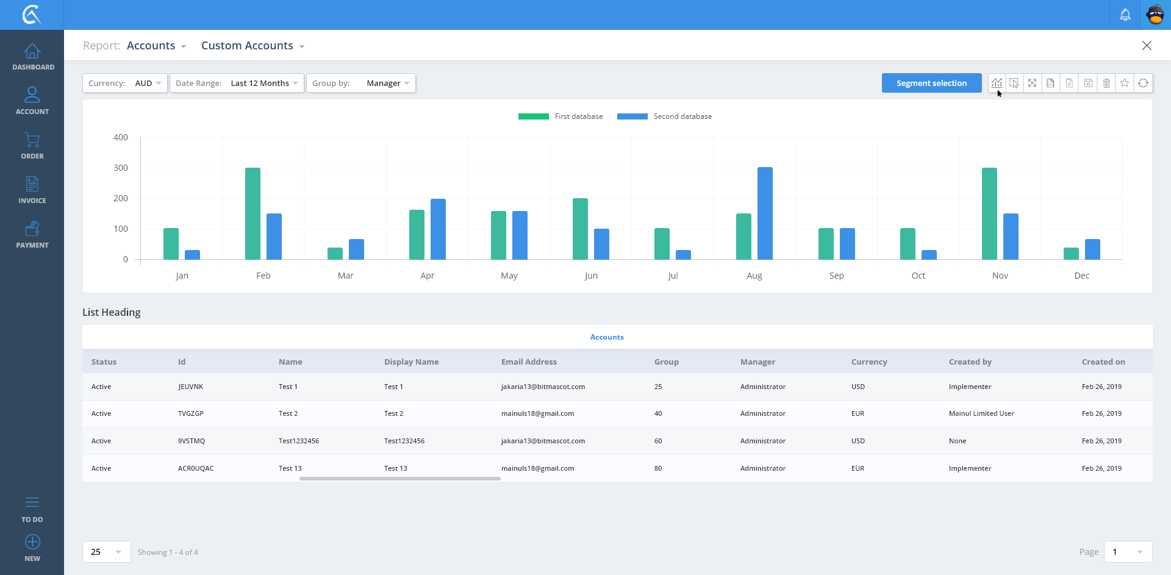Click the save disk icon
Viewport: 1171px width, 575px height.
tap(1088, 83)
